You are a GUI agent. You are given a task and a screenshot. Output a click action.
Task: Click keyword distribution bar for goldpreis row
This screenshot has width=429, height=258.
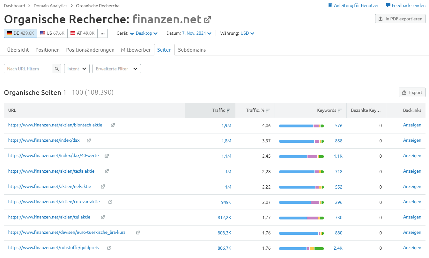pyautogui.click(x=301, y=248)
